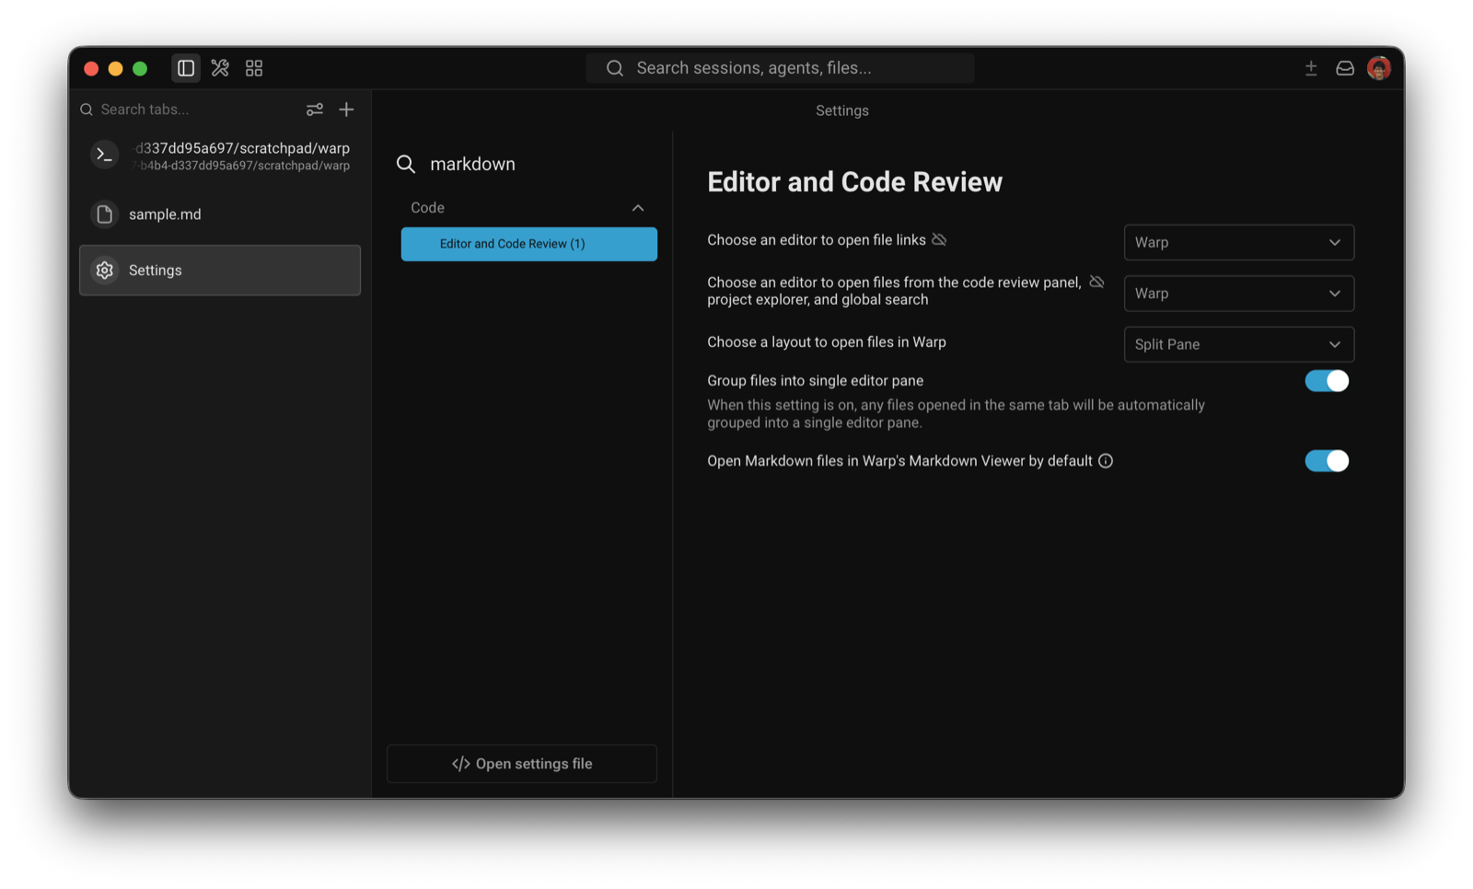Click the markdown settings search field
Viewport: 1473px width, 889px height.
click(x=529, y=164)
